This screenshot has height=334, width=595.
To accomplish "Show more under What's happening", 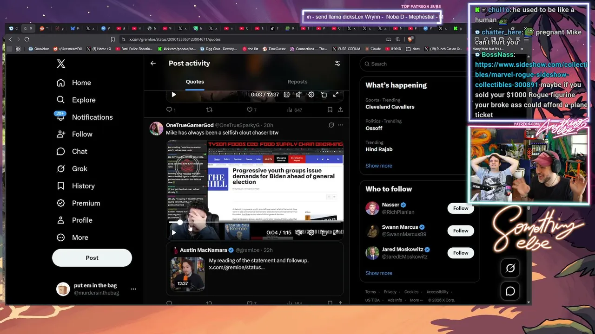I will pyautogui.click(x=379, y=166).
